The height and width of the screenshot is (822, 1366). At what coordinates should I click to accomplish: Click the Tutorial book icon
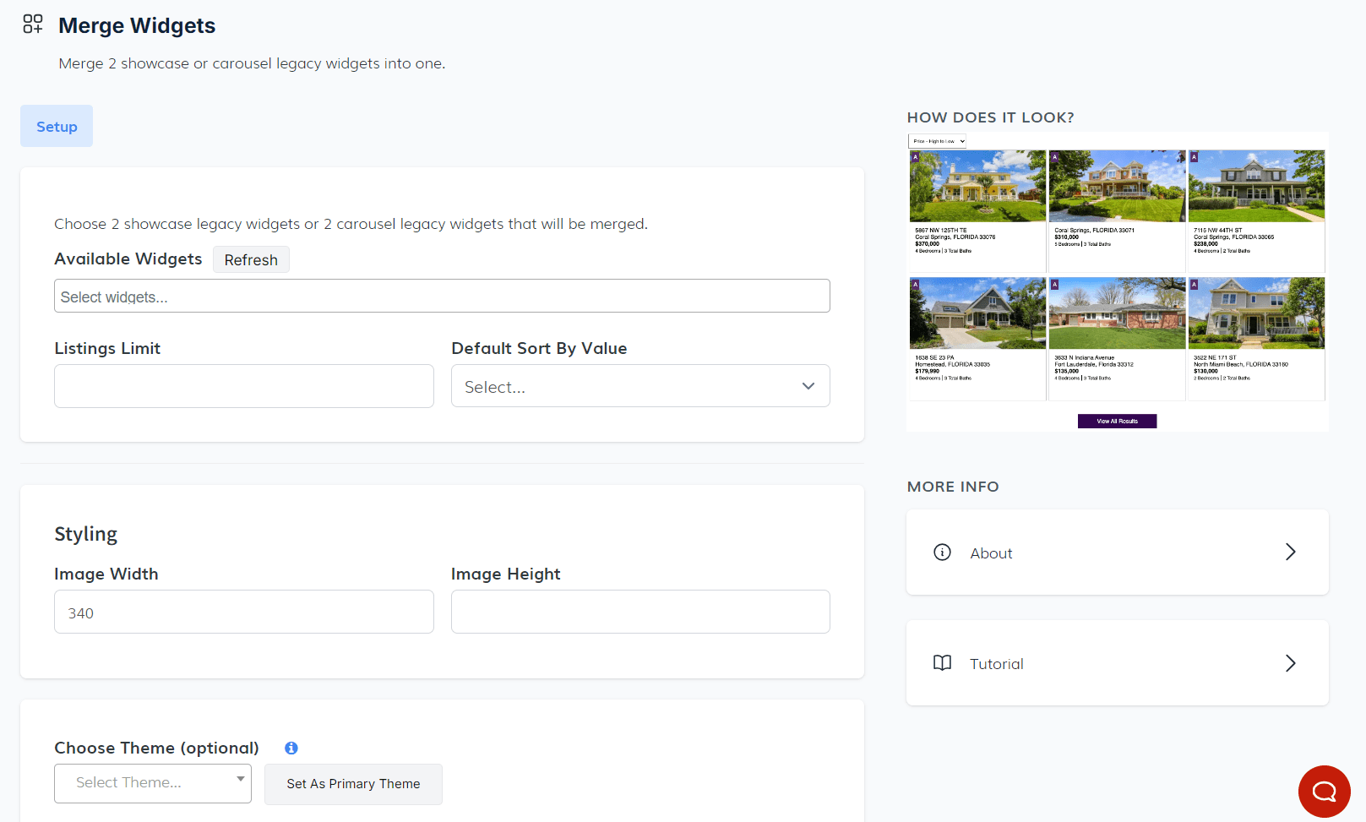pyautogui.click(x=942, y=663)
